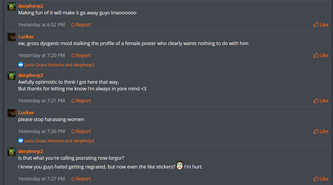Click the blue thumbs-up reaction icon under the 7:26 PM comment
This screenshot has height=185, width=333.
pyautogui.click(x=21, y=141)
